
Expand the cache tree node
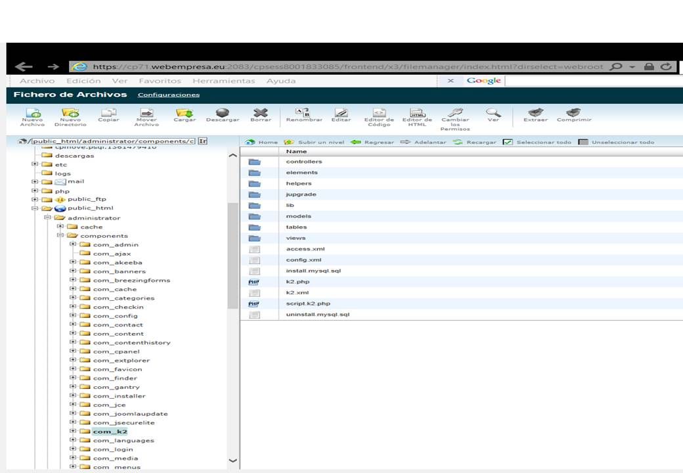click(x=60, y=227)
